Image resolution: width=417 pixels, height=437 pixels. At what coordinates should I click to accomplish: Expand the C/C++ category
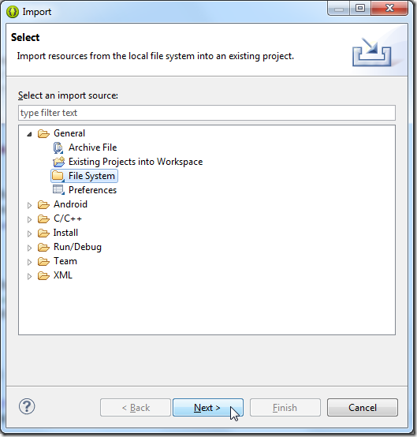29,219
